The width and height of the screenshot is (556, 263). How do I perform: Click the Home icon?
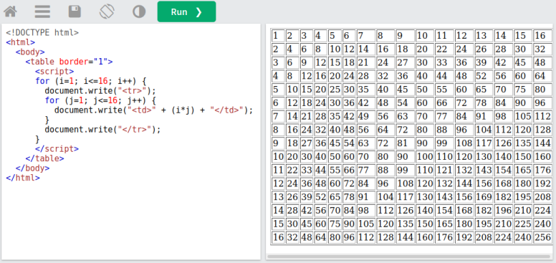pyautogui.click(x=10, y=11)
